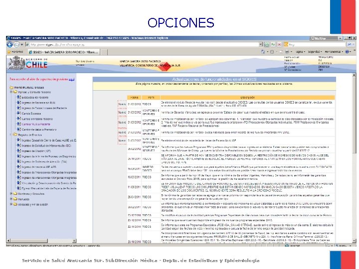Open the blue help icon in the command bar
Image resolution: width=359 pixels, height=269 pixels.
[347, 52]
